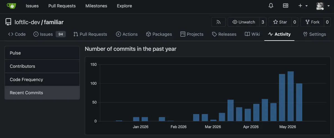
Task: View the forks count 0
Action: [327, 22]
